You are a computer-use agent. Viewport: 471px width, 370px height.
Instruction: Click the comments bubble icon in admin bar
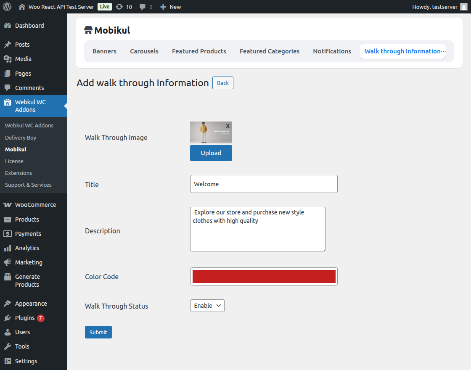tap(143, 7)
